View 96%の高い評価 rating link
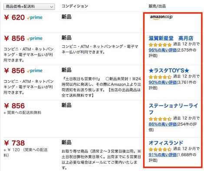 [163, 50]
